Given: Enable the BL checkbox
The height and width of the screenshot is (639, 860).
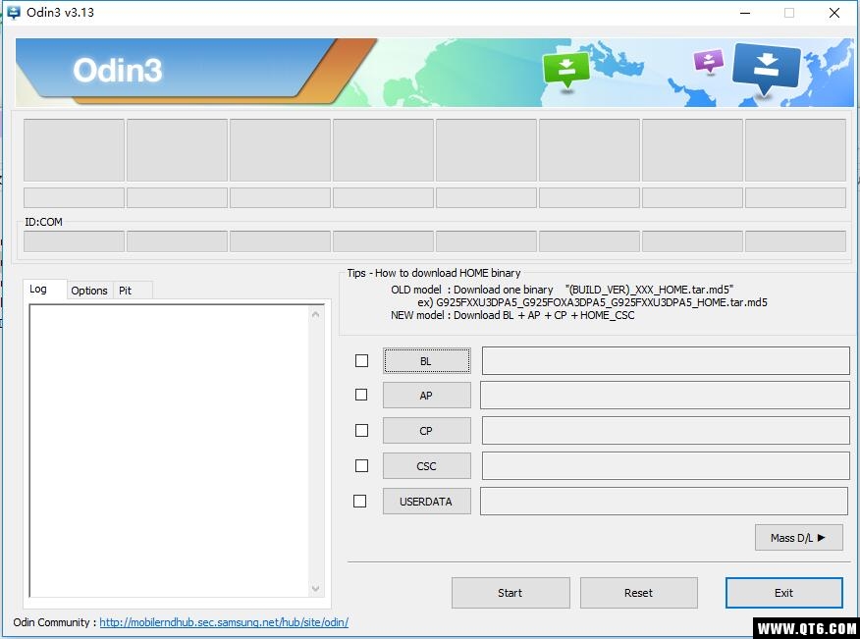Looking at the screenshot, I should 361,360.
